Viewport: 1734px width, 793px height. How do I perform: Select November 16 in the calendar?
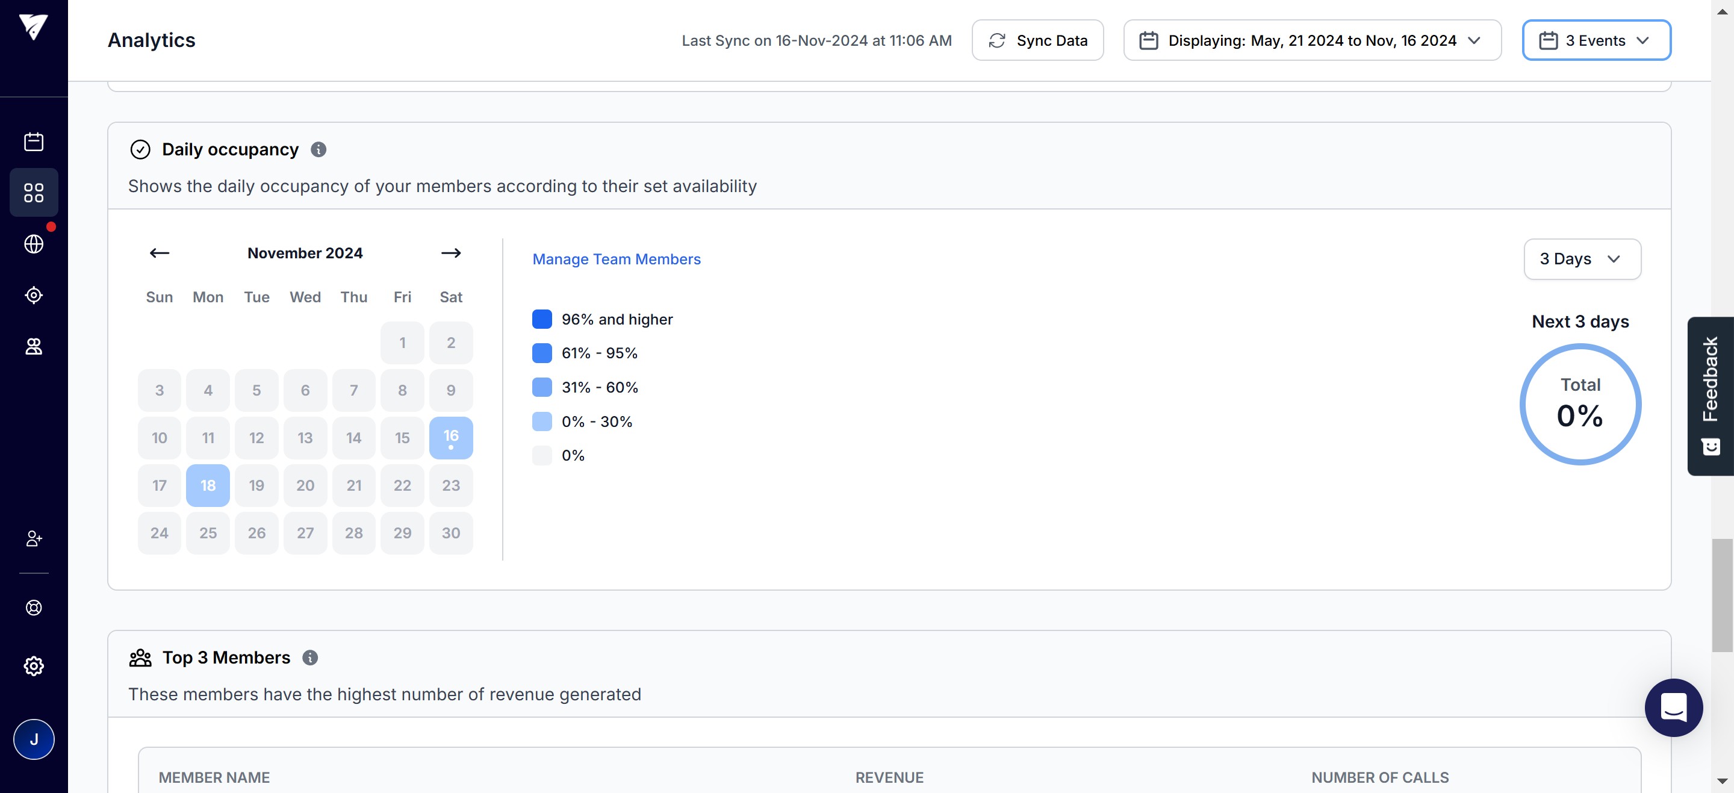451,438
